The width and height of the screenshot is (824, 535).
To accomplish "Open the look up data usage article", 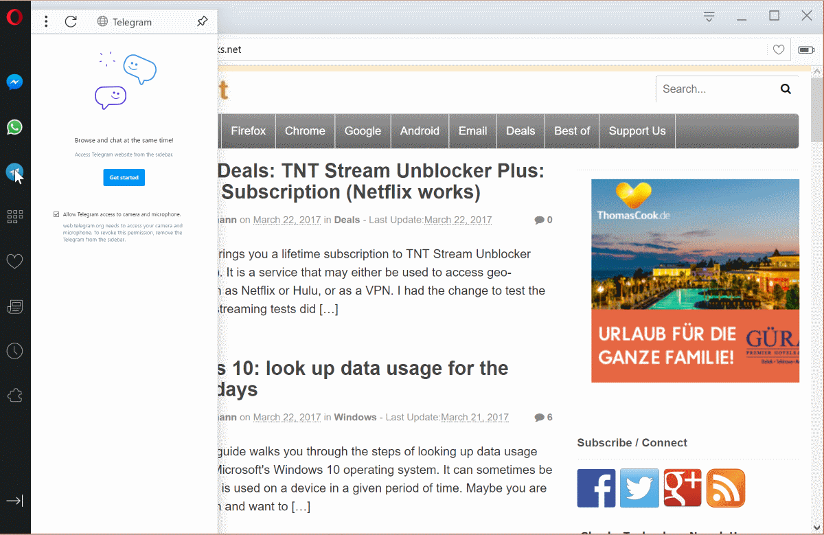I will [363, 378].
